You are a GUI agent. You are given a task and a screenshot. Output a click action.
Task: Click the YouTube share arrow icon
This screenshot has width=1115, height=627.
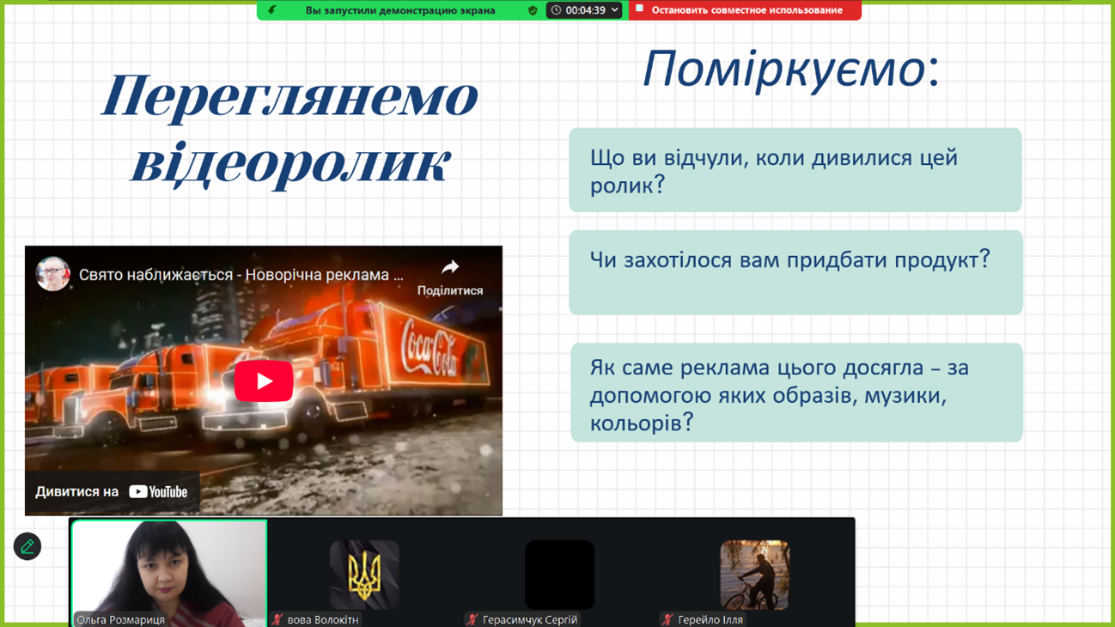(x=450, y=268)
